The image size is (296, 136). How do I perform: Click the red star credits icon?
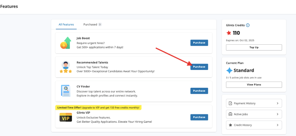coord(229,33)
